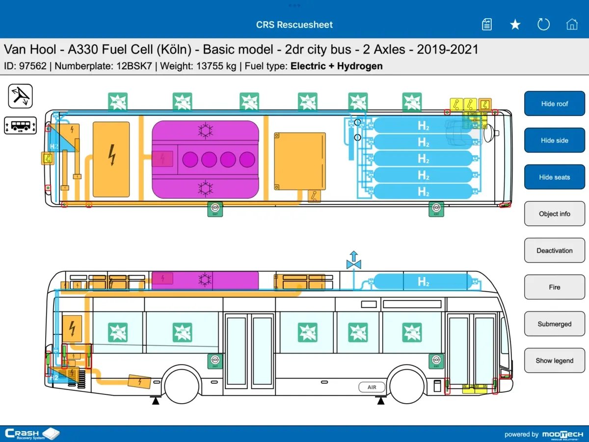Click the hydrogen vent valve symbol
The height and width of the screenshot is (442, 589).
point(353,261)
